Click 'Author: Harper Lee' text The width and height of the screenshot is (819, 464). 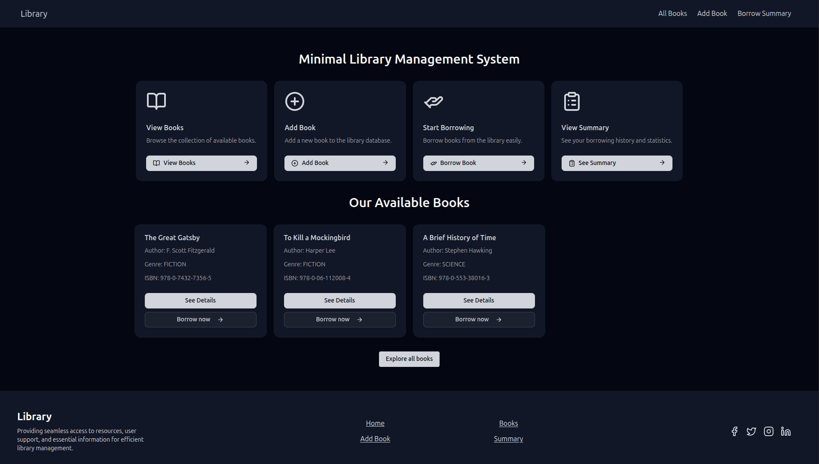coord(309,250)
